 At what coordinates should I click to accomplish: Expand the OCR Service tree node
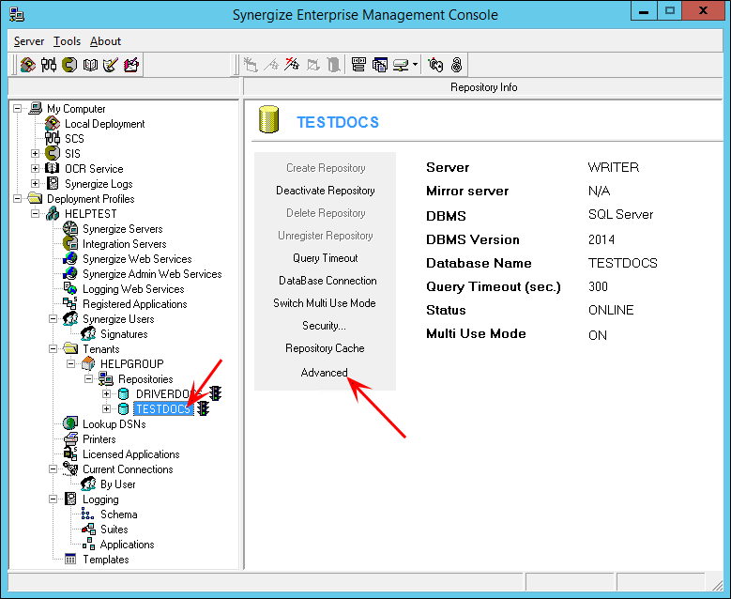pyautogui.click(x=36, y=169)
